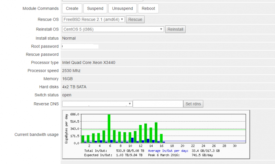Screen dimensions: 275x164
Task: Select the 'Normal' install status value
Action: tap(69, 38)
